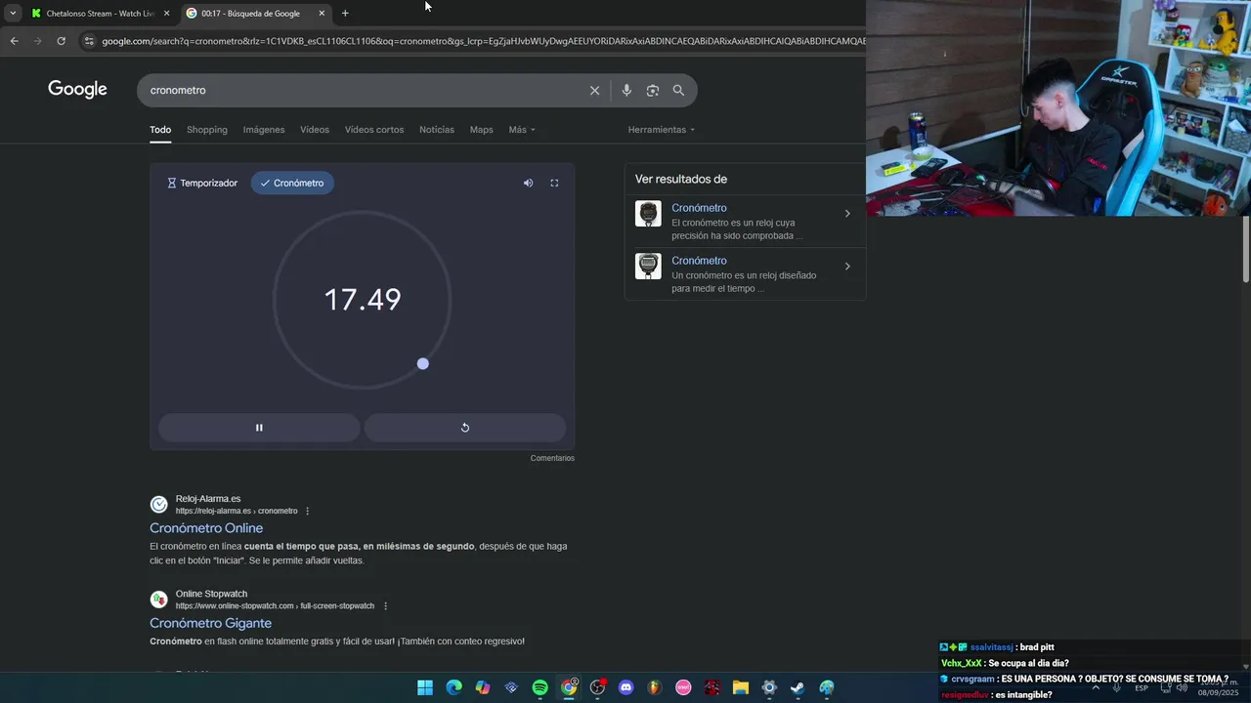Open more options for Reloj-Alarma.es result
Screen dimensions: 1251x703
tap(307, 511)
